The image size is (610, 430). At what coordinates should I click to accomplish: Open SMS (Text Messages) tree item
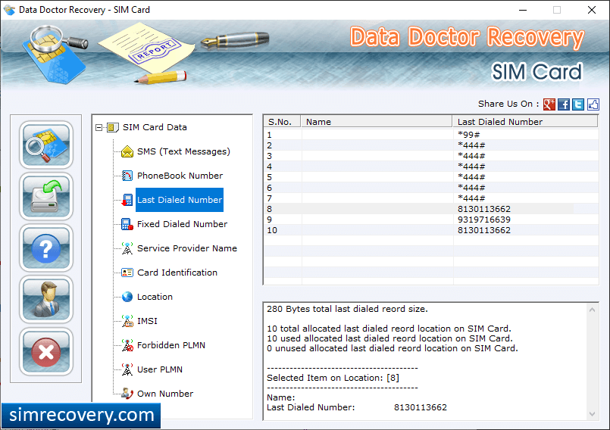[183, 151]
